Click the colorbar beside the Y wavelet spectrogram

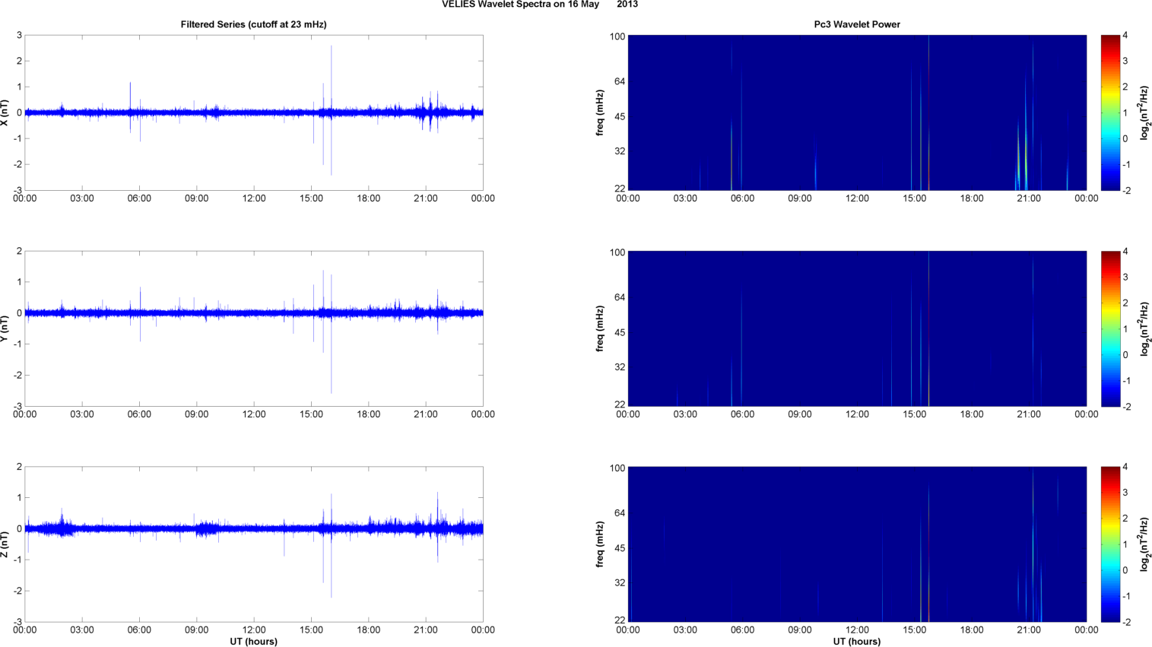(x=1110, y=328)
